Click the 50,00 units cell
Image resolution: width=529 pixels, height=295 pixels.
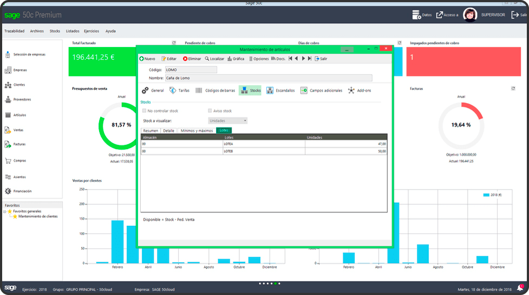point(346,151)
